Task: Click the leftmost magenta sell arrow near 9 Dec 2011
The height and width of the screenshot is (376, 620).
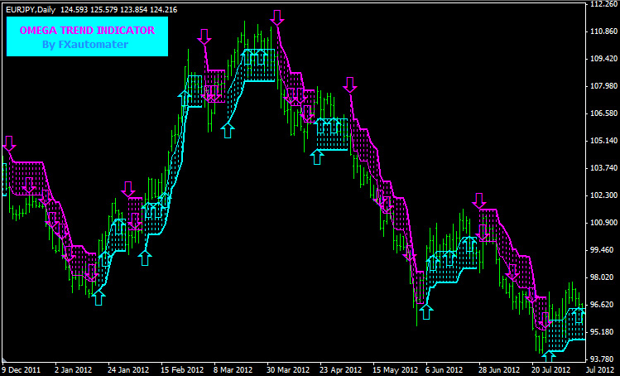Action: (x=9, y=143)
